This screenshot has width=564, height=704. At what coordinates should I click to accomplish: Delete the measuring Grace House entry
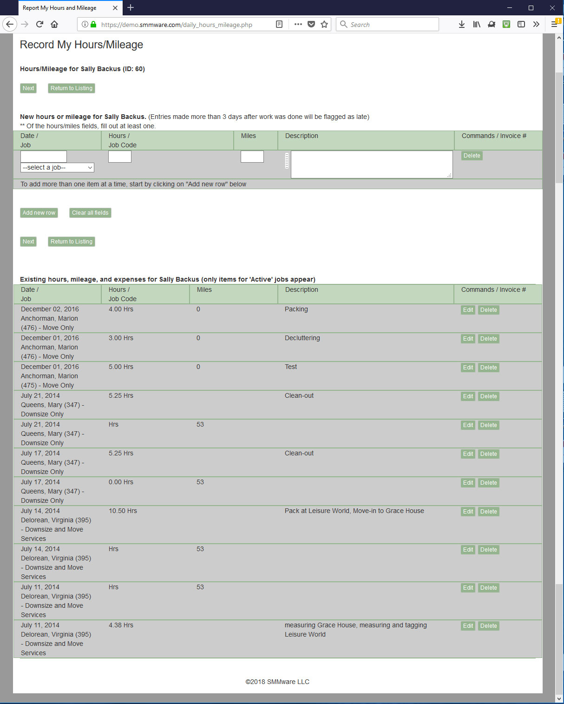pos(488,626)
